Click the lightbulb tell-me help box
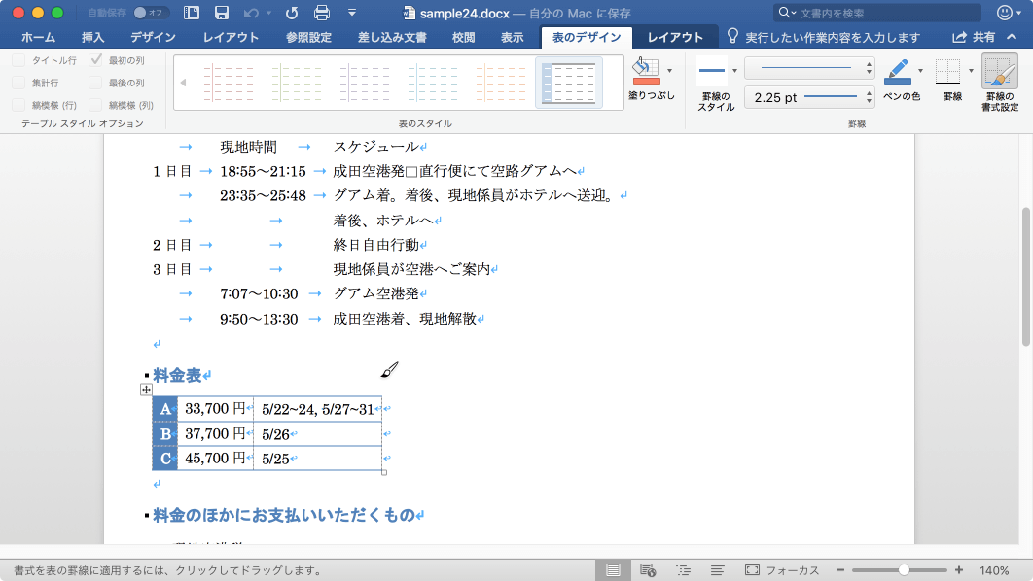The height and width of the screenshot is (581, 1033). (x=824, y=38)
